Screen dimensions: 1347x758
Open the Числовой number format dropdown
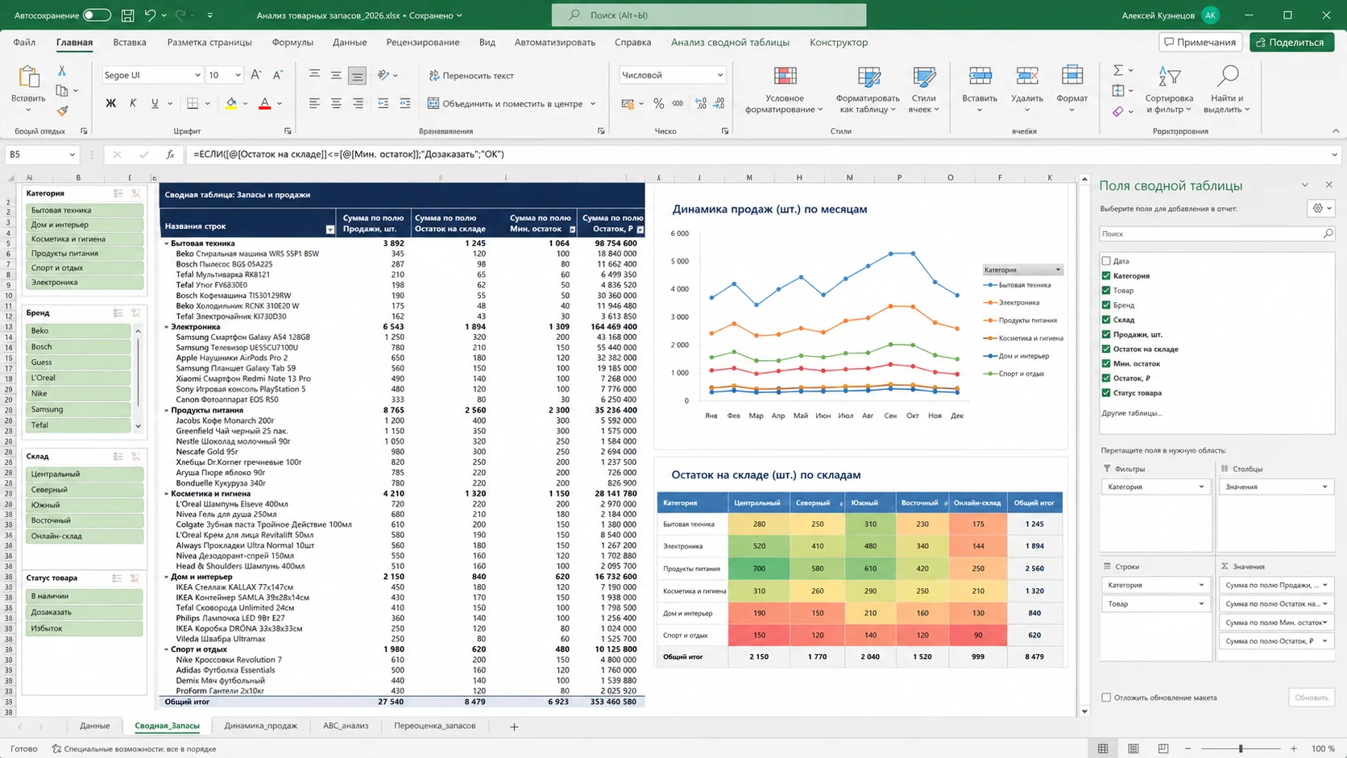click(x=720, y=75)
